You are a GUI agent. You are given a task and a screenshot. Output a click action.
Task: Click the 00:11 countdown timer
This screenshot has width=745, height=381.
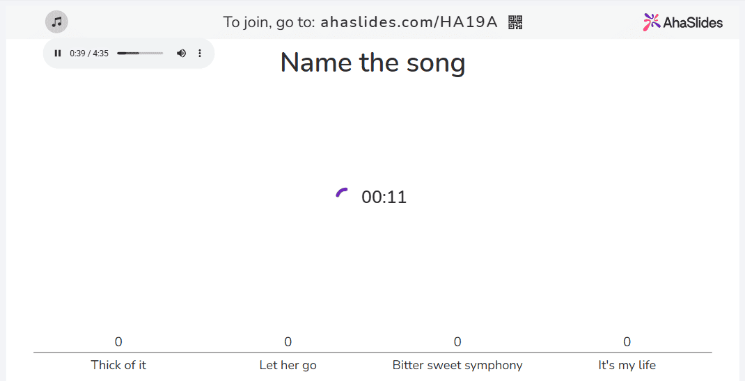pos(384,197)
